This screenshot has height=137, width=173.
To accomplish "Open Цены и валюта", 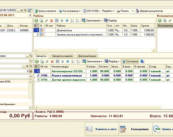I will (x=46, y=11).
